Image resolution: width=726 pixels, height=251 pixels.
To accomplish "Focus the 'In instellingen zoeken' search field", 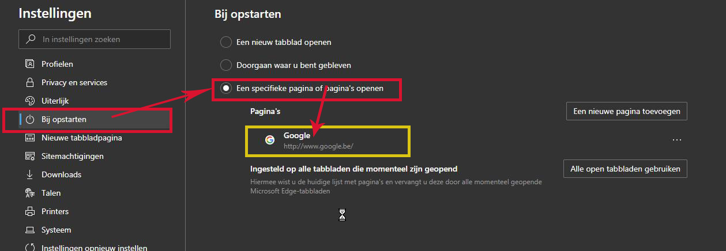I will 101,39.
